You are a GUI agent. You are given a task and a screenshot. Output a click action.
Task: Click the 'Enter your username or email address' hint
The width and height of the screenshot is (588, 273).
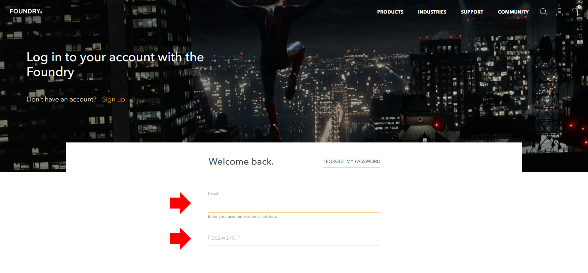tap(242, 216)
